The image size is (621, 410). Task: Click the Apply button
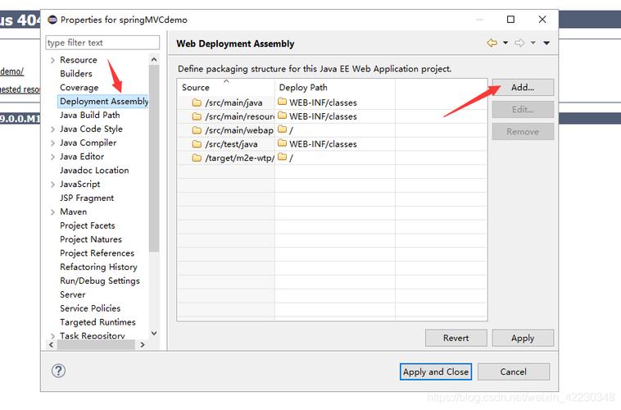point(523,338)
